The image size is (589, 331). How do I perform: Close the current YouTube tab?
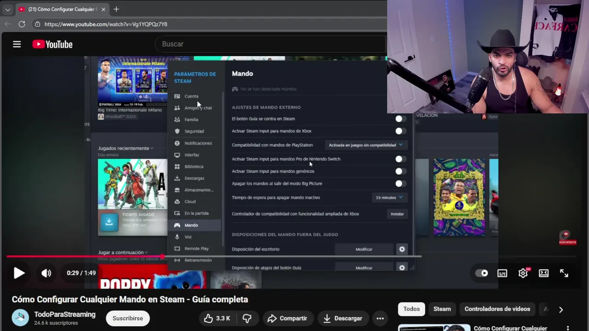[x=103, y=9]
